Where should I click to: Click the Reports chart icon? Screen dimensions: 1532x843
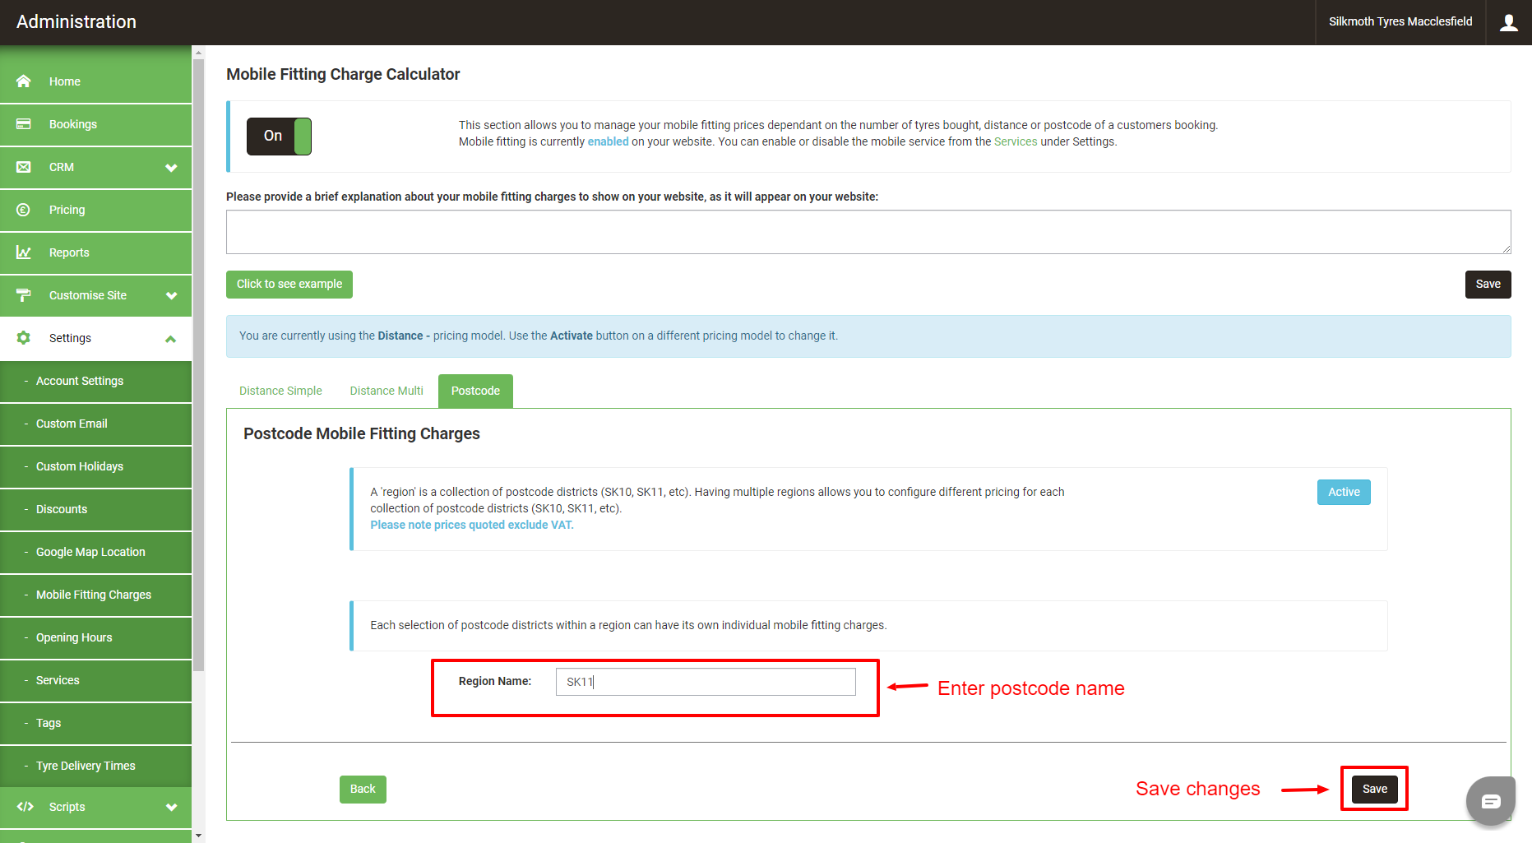[x=24, y=252]
